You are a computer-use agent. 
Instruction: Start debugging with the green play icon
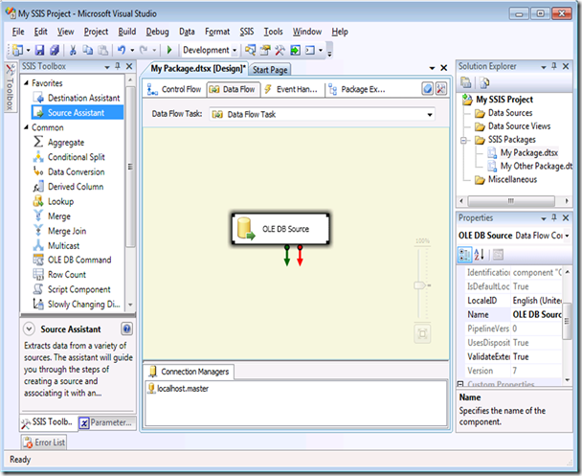pos(169,50)
